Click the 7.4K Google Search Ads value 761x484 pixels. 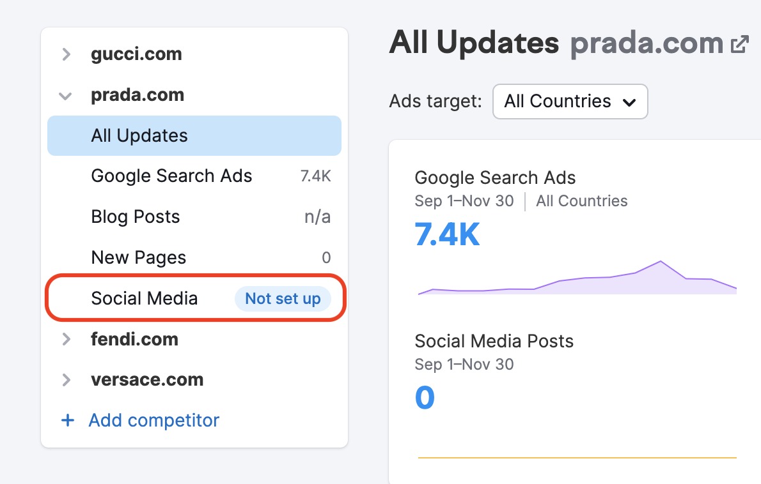(x=447, y=234)
